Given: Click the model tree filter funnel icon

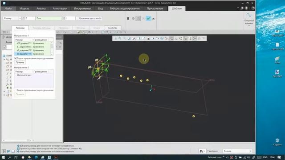Looking at the screenshot, I should [x=4, y=47].
